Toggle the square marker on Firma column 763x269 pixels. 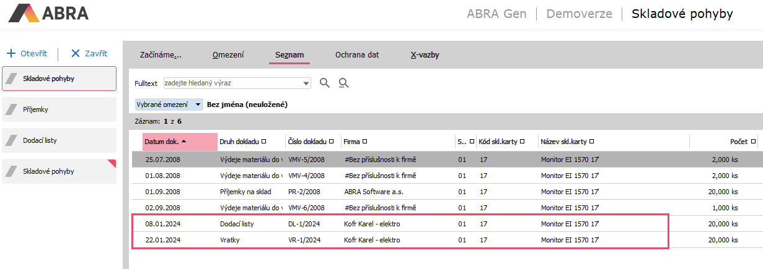point(364,142)
